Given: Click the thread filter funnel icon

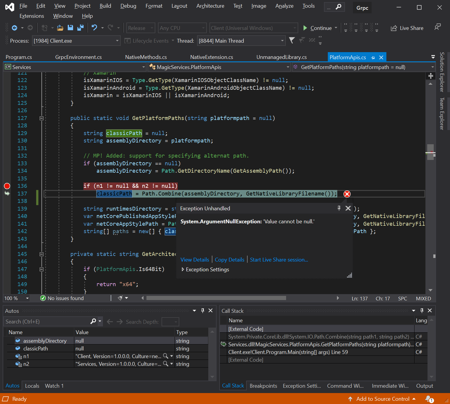Looking at the screenshot, I should (292, 41).
